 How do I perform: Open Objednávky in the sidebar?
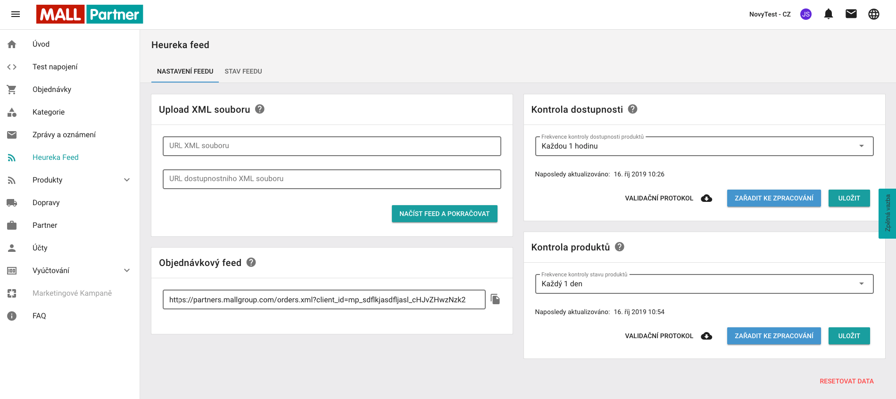[52, 89]
